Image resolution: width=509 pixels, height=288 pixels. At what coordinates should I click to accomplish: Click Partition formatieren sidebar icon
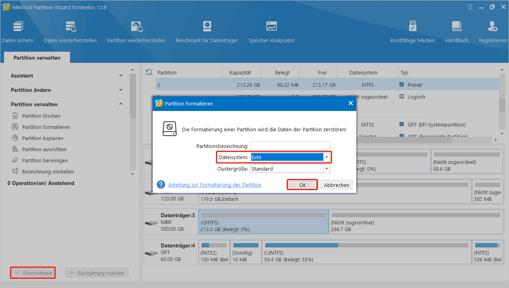15,127
